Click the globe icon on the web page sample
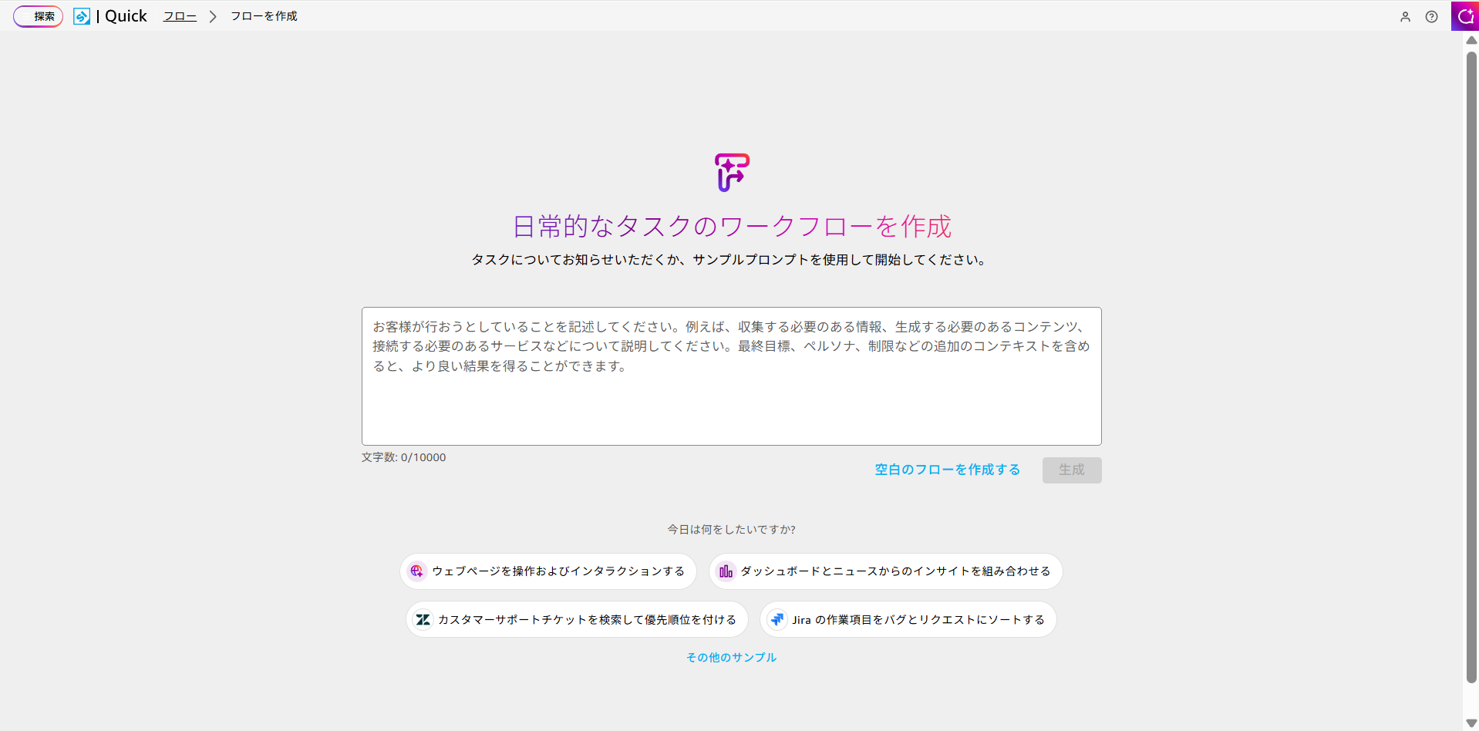Screen dimensions: 1479x731 (417, 571)
